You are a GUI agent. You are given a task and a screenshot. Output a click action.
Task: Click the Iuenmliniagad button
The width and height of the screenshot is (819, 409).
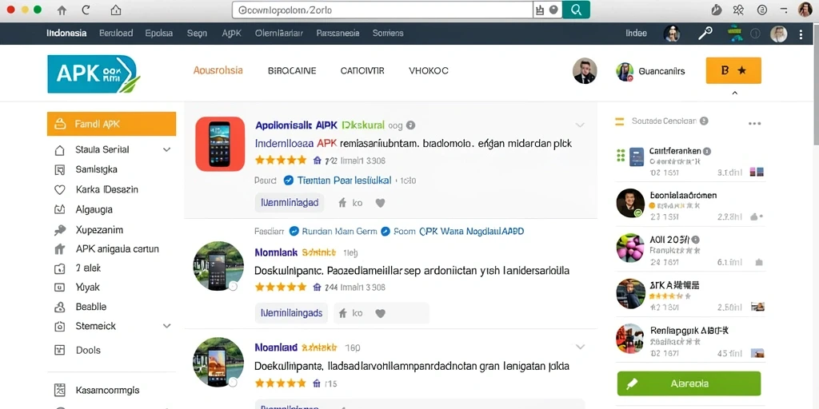[290, 203]
